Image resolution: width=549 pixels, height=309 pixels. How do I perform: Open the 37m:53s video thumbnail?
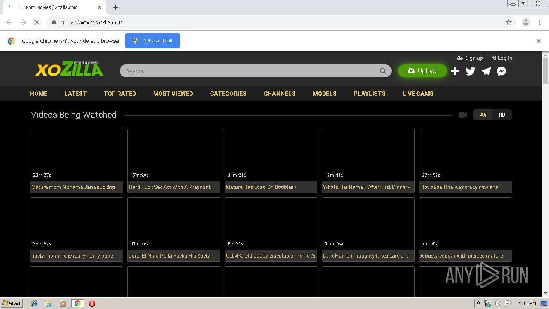pyautogui.click(x=465, y=155)
